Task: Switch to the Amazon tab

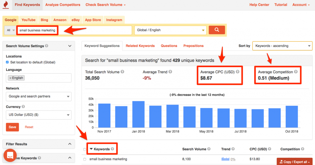Action: point(60,20)
